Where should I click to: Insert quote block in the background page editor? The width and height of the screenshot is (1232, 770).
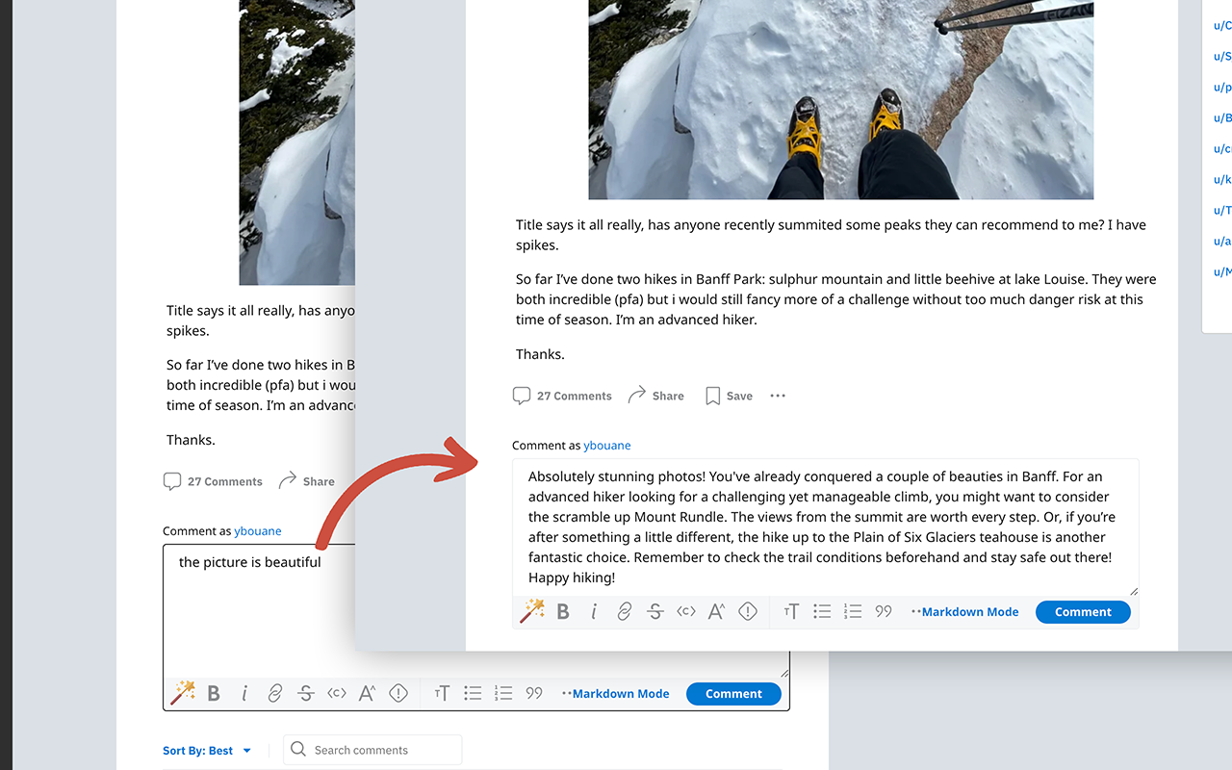[534, 693]
